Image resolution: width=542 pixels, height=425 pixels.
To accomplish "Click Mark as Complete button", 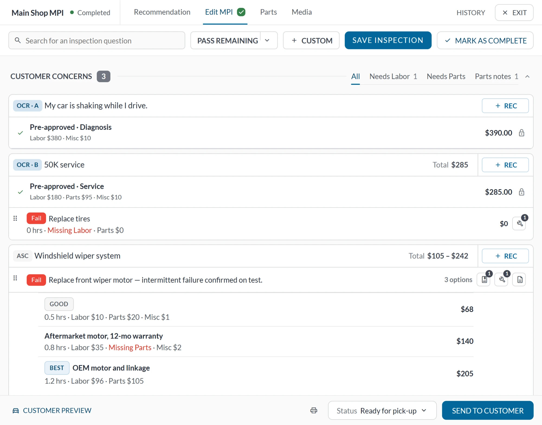I will tap(485, 40).
